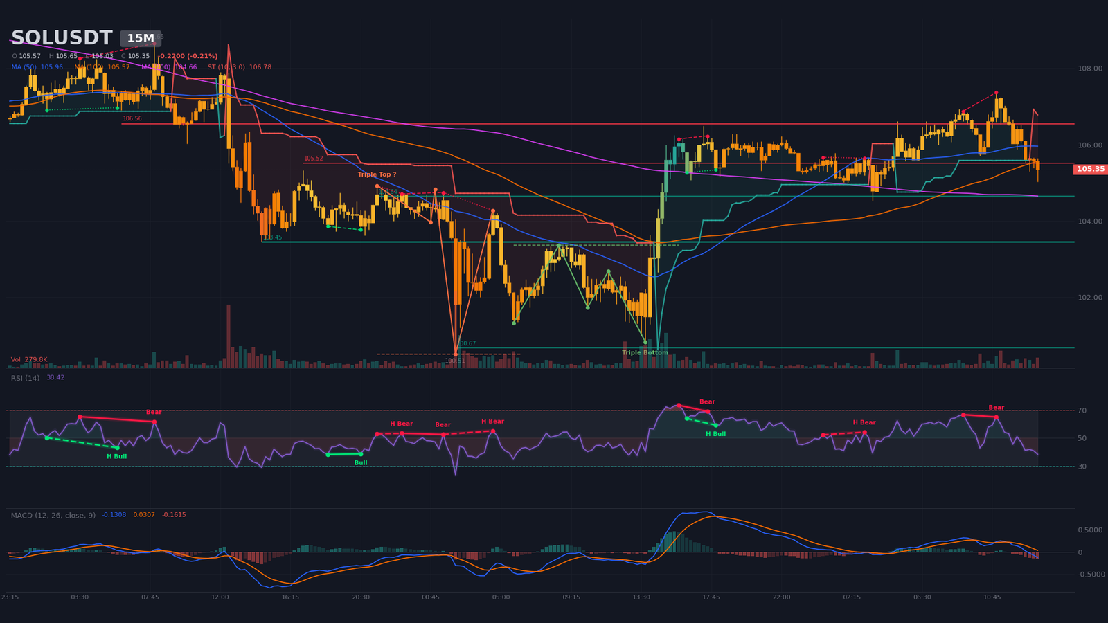This screenshot has width=1108, height=623.
Task: Select the MACD (12, 26, close, 9) label
Action: 54,515
